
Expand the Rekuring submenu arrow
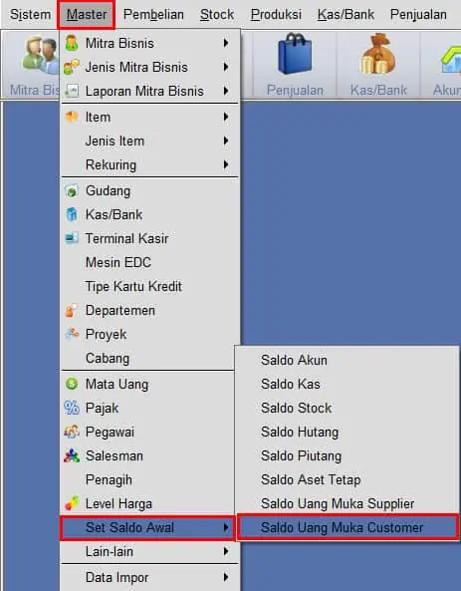coord(226,164)
